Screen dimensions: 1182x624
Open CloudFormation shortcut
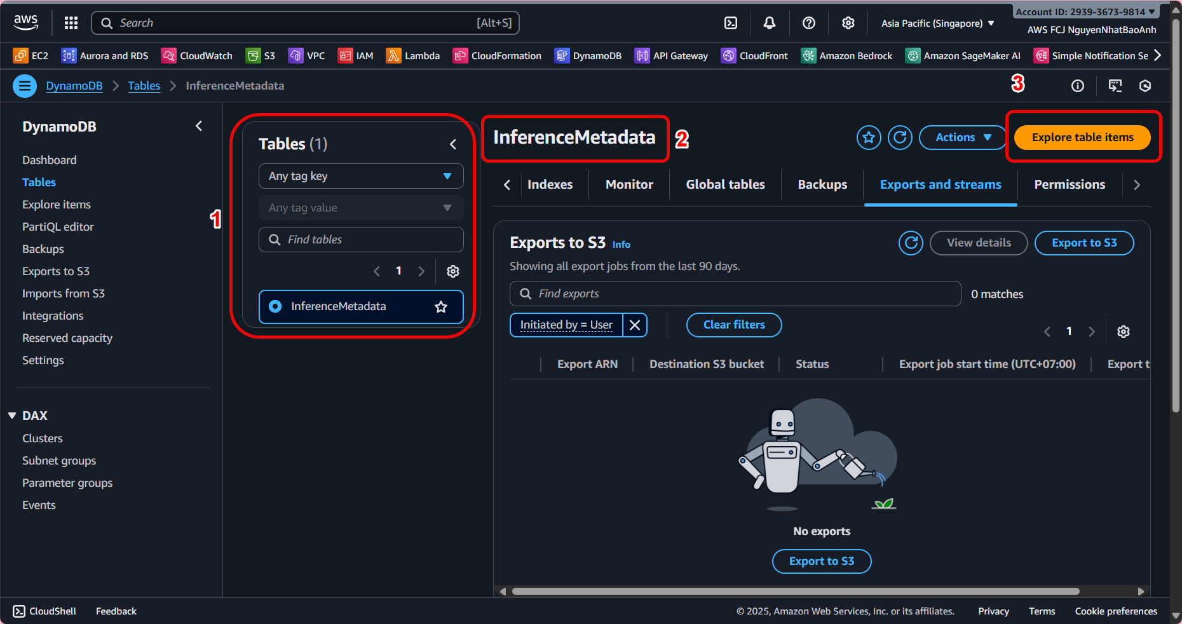(497, 56)
